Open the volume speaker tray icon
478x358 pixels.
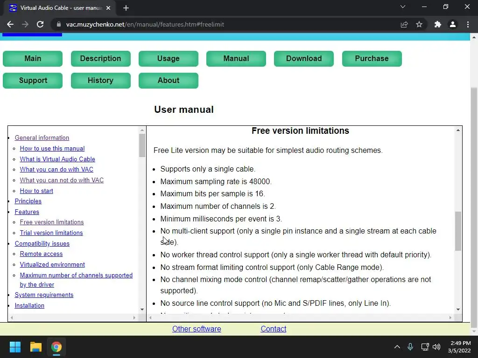tap(436, 347)
